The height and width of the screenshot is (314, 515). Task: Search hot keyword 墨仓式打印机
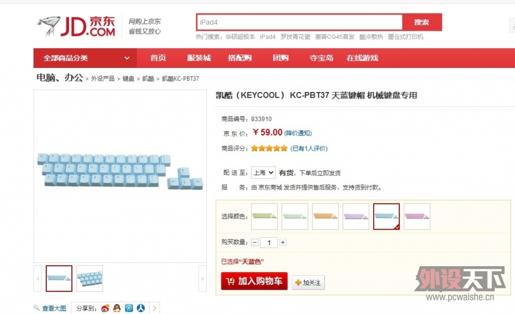click(406, 37)
